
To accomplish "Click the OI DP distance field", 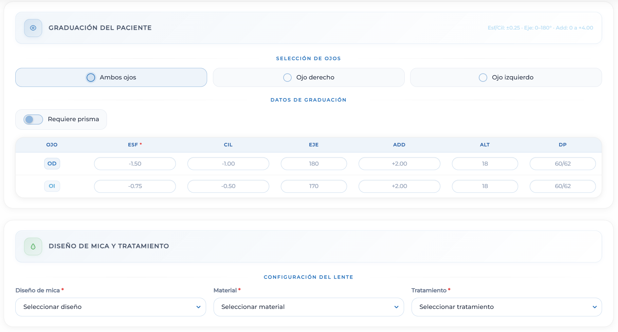I will point(563,186).
